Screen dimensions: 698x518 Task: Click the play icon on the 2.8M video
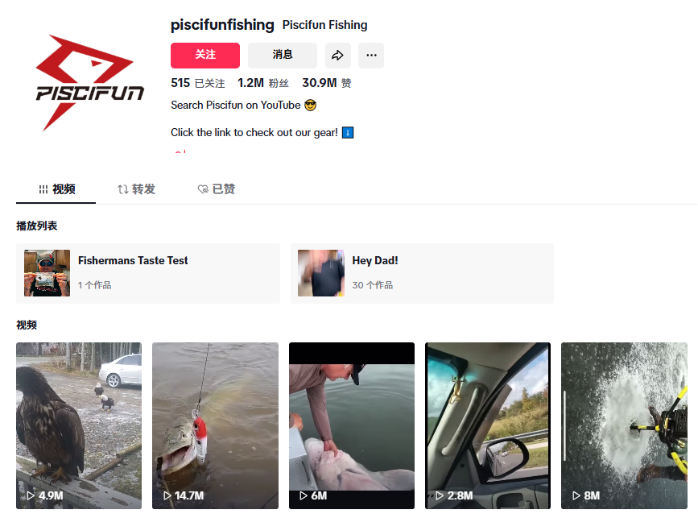click(x=440, y=495)
